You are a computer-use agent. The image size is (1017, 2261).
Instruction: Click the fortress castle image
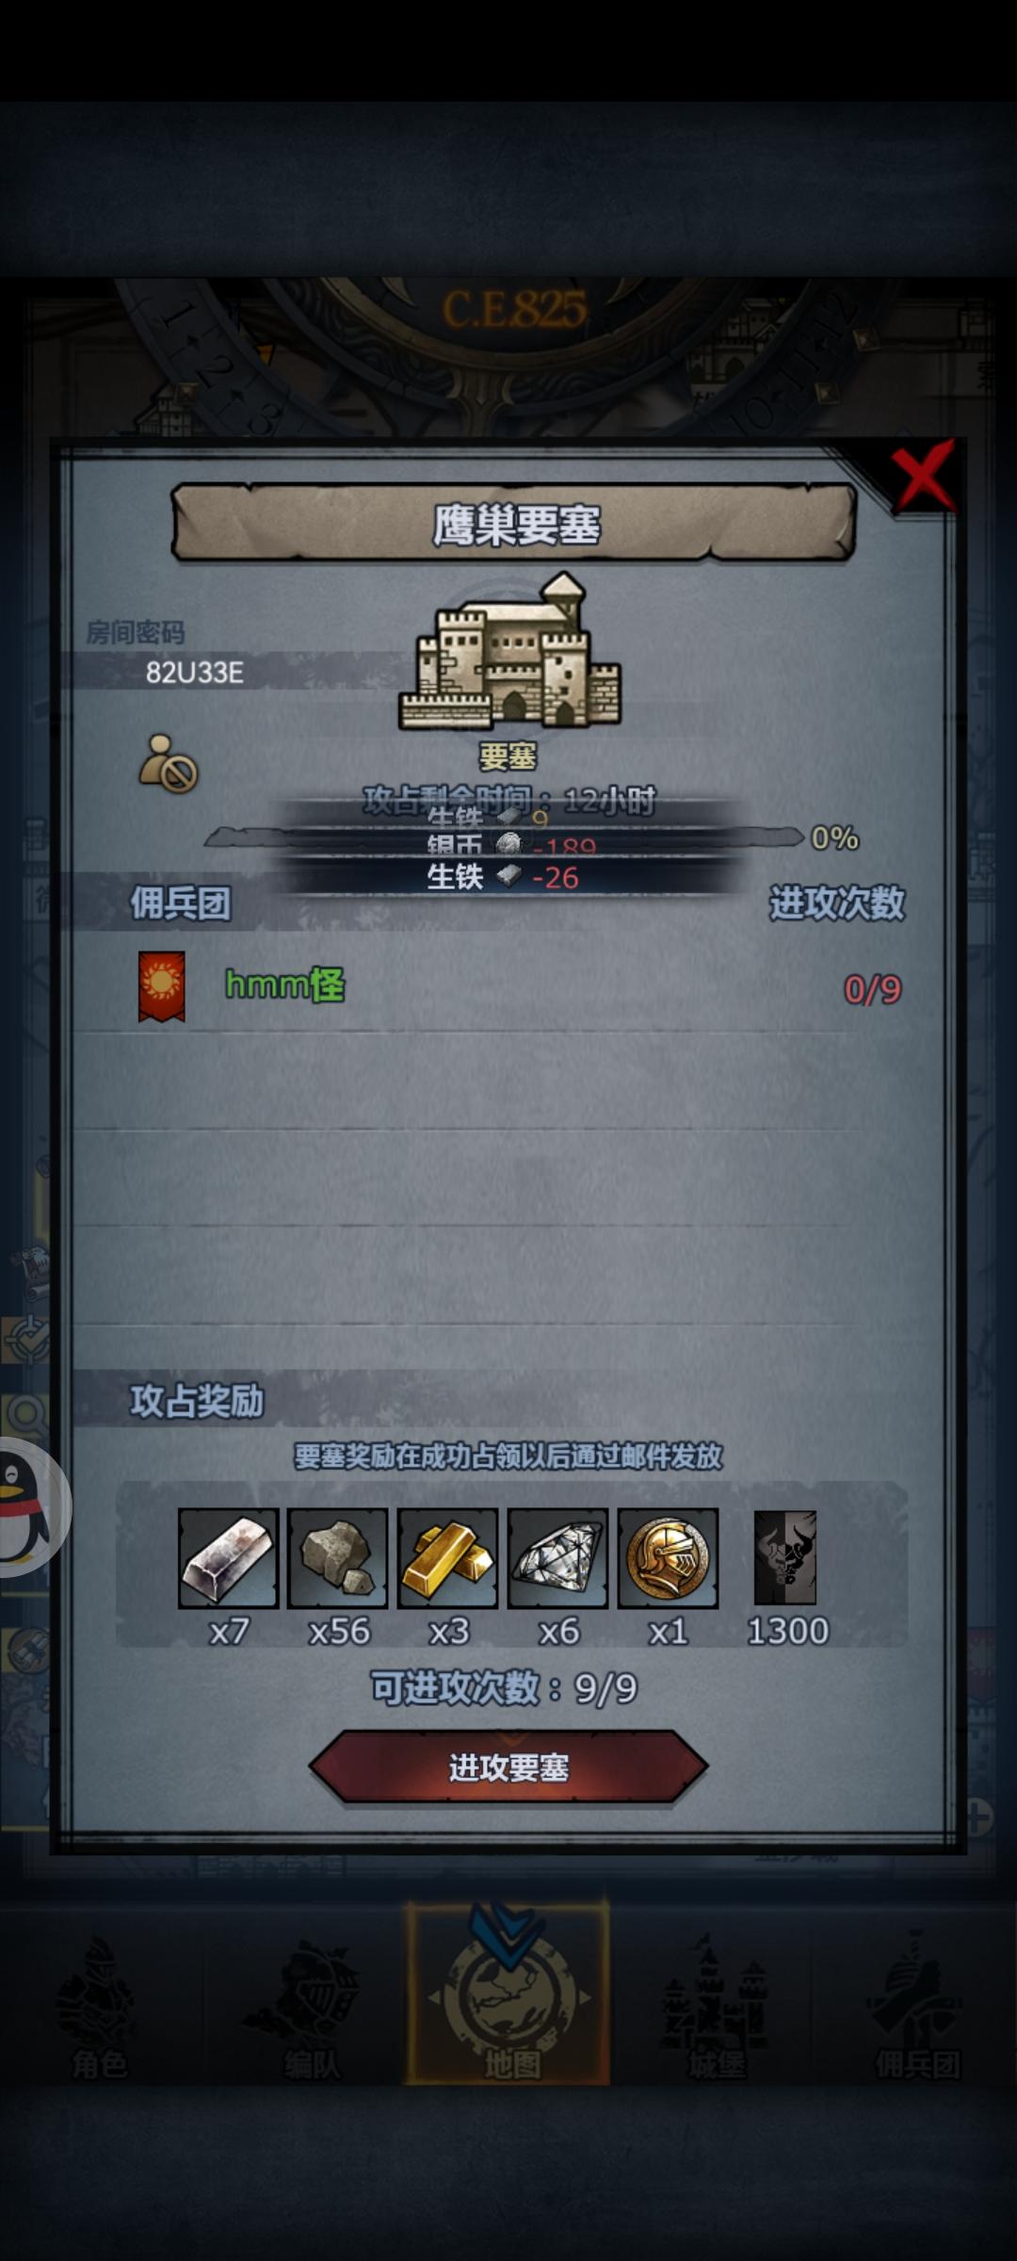pyautogui.click(x=509, y=652)
